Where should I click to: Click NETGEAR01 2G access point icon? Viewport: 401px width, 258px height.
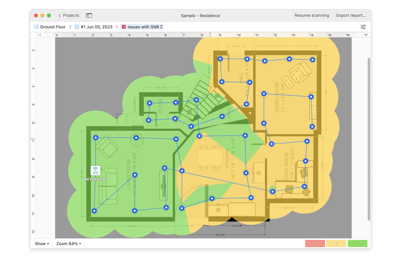95,171
